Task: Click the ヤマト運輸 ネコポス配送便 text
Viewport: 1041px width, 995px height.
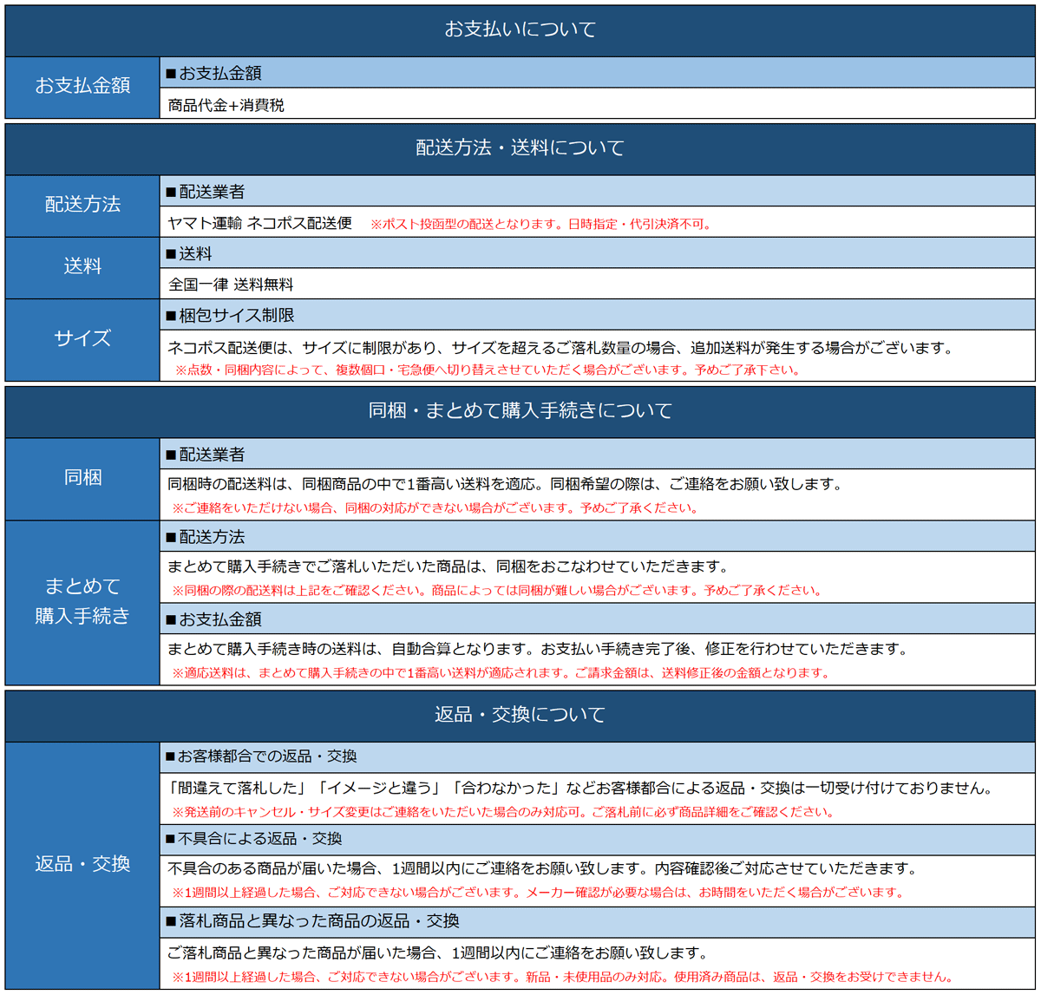Action: coord(260,223)
